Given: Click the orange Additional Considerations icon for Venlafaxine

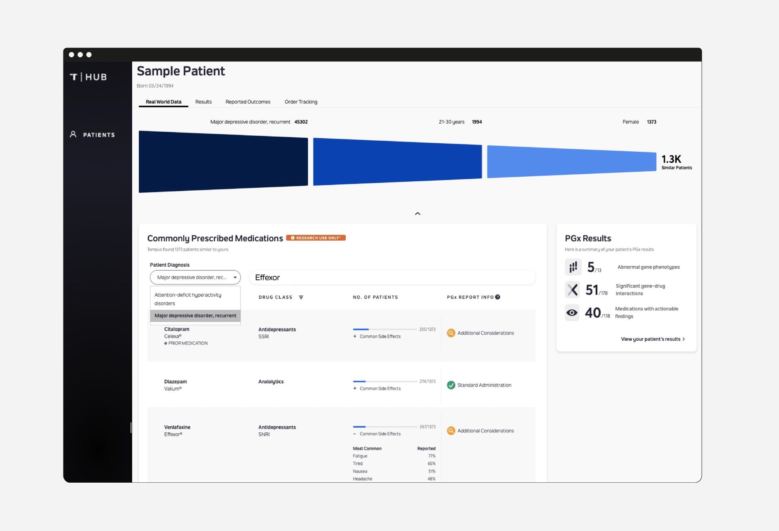Looking at the screenshot, I should pos(451,431).
